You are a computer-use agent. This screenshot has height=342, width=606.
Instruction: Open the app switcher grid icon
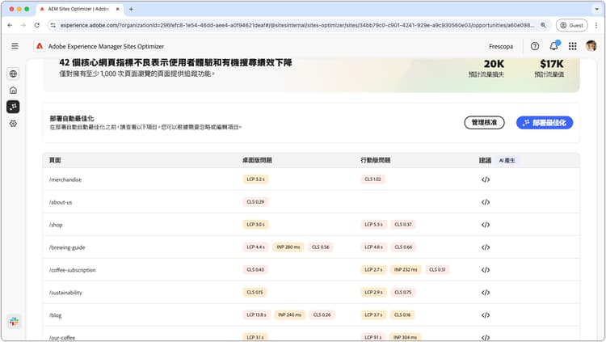click(573, 46)
